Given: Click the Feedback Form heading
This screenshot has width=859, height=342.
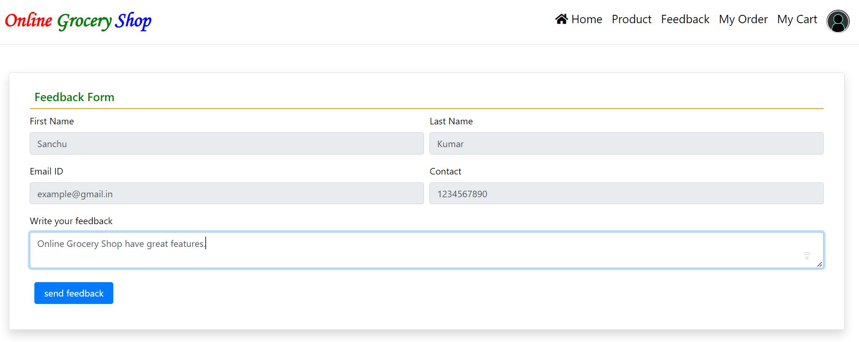Looking at the screenshot, I should coord(74,97).
